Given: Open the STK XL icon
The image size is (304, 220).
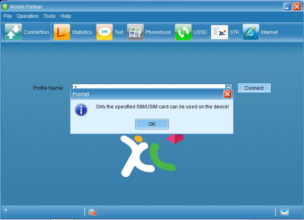Looking at the screenshot, I should tap(220, 32).
